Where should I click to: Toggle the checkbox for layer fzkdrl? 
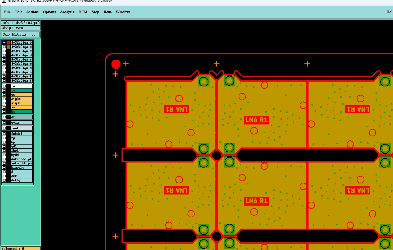4,134
